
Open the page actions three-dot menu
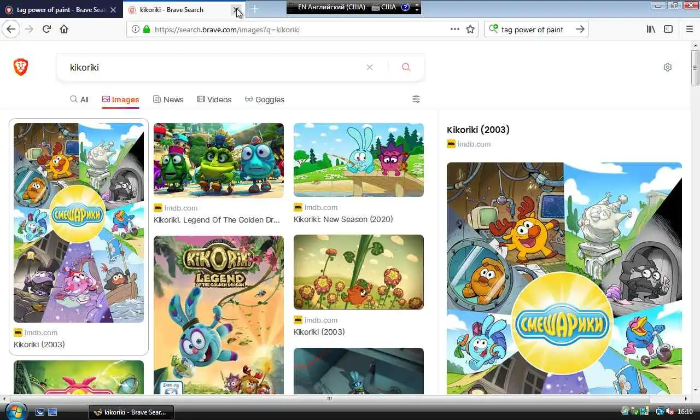(454, 29)
